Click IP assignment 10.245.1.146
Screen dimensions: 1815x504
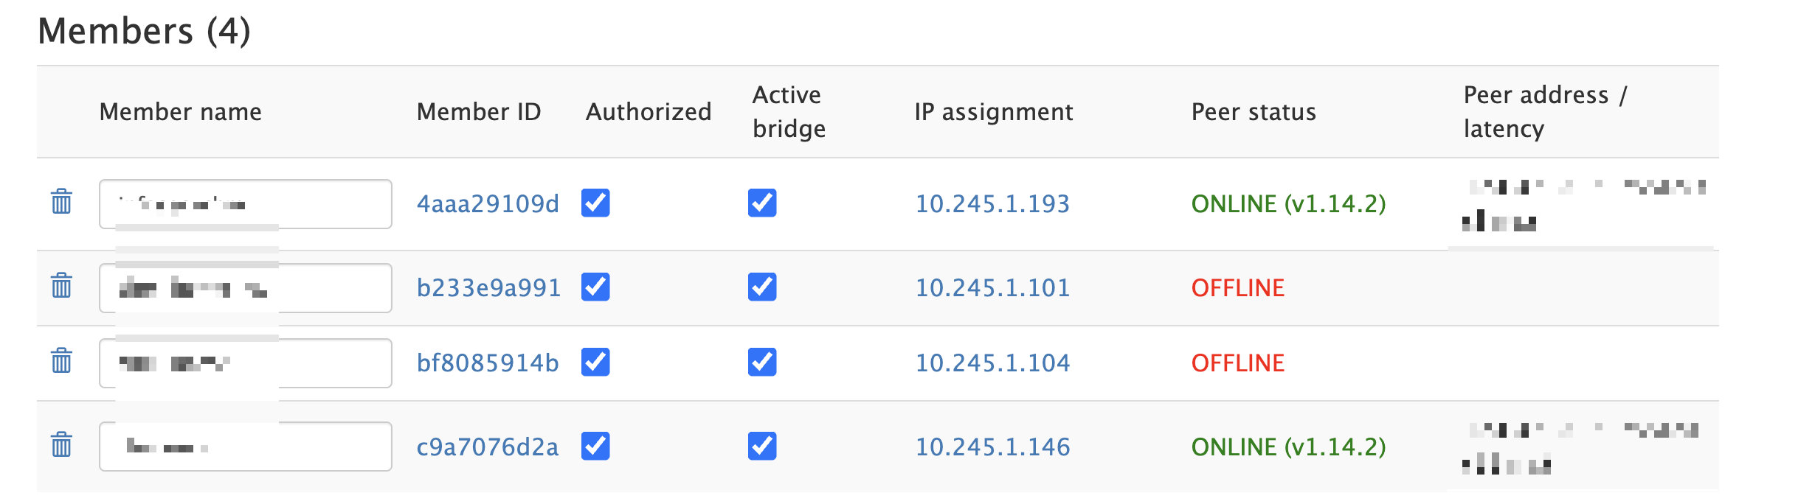(992, 447)
